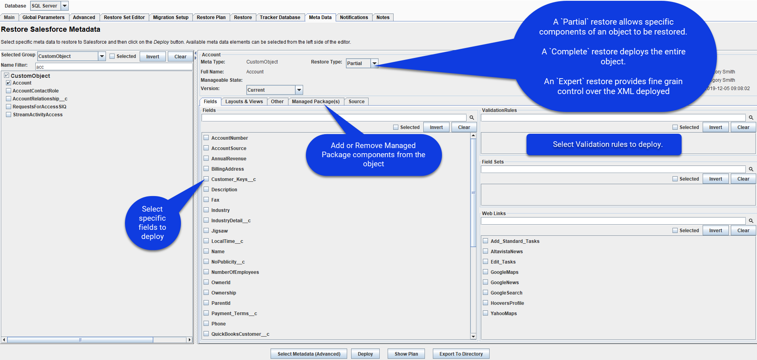Open the Advanced tab
757x360 pixels.
click(x=84, y=17)
